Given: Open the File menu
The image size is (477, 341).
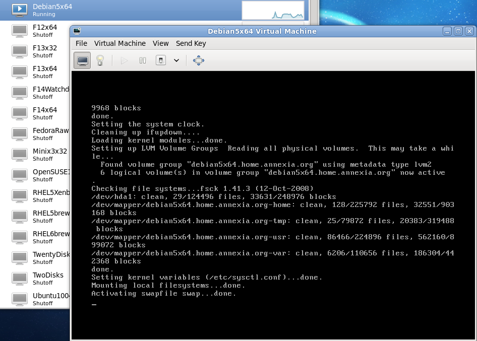Looking at the screenshot, I should tap(81, 43).
